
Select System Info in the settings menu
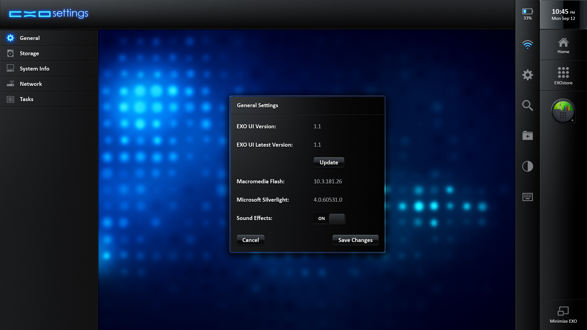[49, 68]
